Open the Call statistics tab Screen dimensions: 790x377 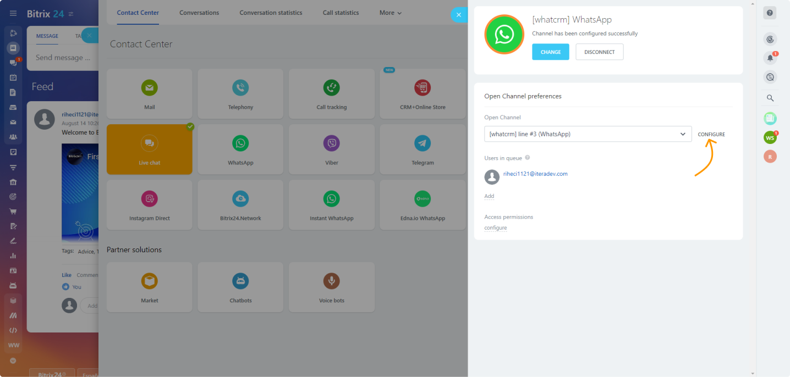pos(341,13)
